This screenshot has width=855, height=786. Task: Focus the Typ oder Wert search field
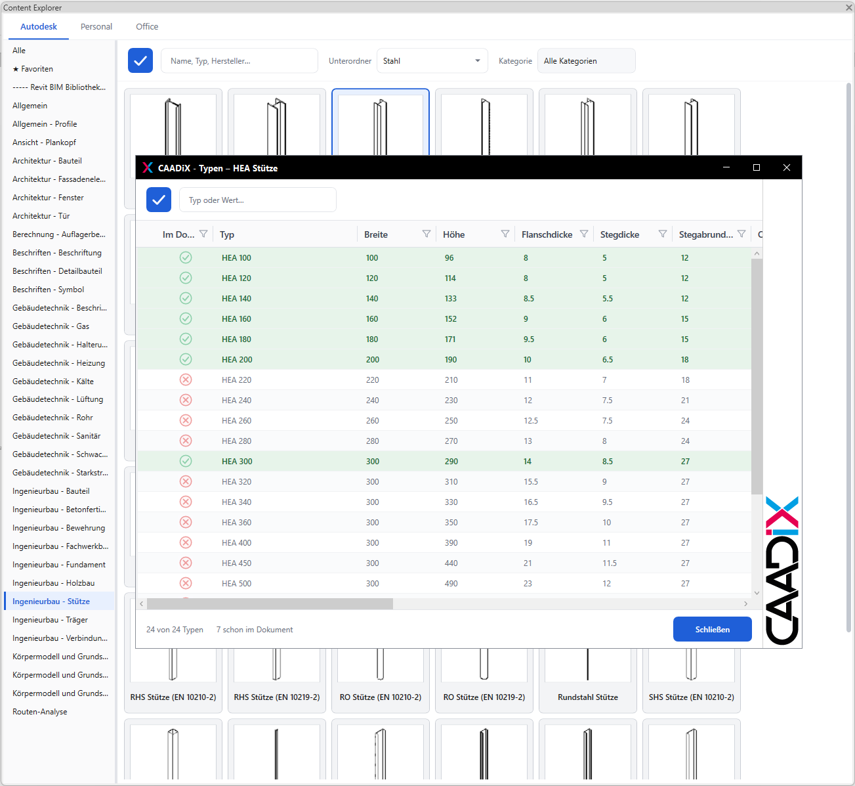point(258,200)
